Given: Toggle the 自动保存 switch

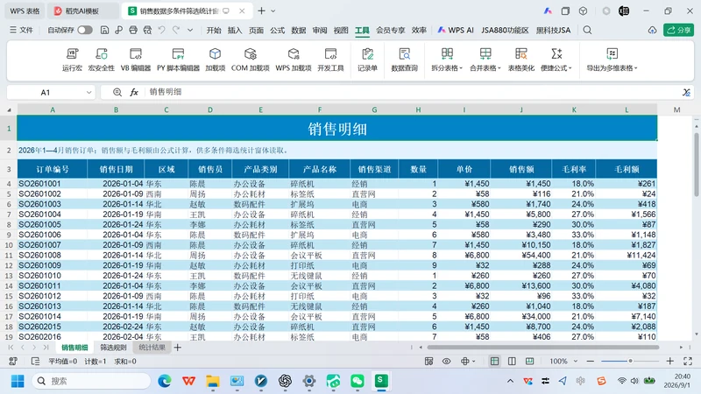Looking at the screenshot, I should tap(84, 30).
